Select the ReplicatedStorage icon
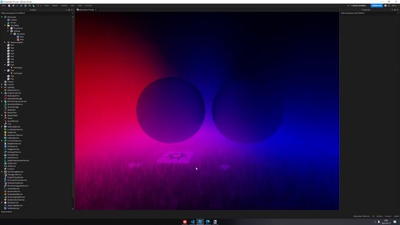Image resolution: width=400 pixels, height=225 pixels. [6, 99]
